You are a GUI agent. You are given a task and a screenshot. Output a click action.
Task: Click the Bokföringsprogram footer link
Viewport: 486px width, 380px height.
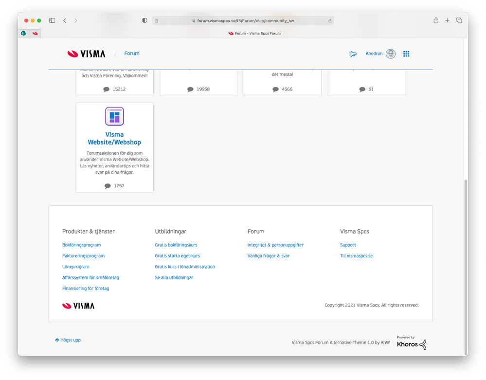click(x=82, y=245)
